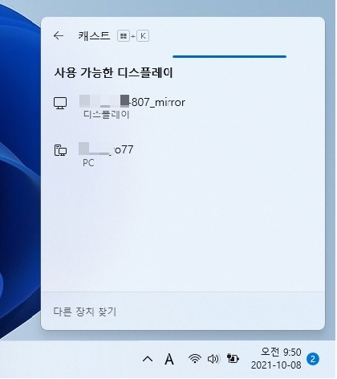Viewport: 337px width, 379px height.
Task: Go back using the arrow icon
Action: pyautogui.click(x=59, y=35)
